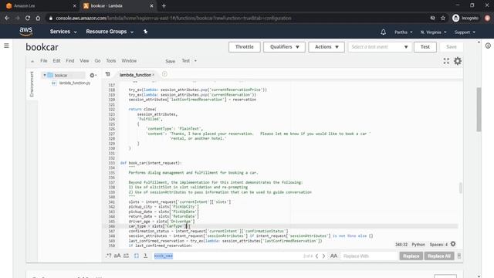This screenshot has height=278, width=494.
Task: Toggle match case search option
Action: click(x=117, y=256)
